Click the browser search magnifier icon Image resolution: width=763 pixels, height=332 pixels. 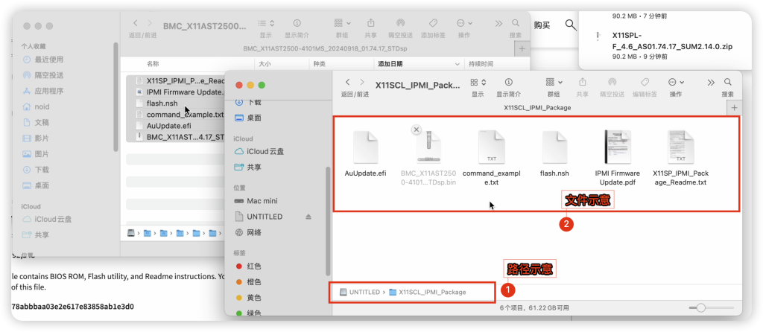coord(570,25)
